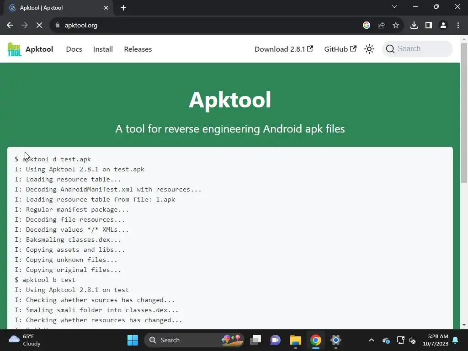The height and width of the screenshot is (351, 468).
Task: Open the Teams chat taskbar icon
Action: (x=275, y=340)
